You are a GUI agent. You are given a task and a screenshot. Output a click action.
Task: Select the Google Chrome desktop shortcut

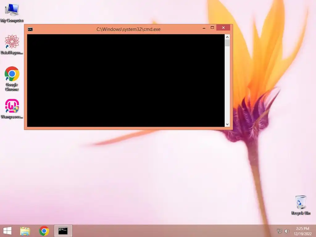(12, 79)
